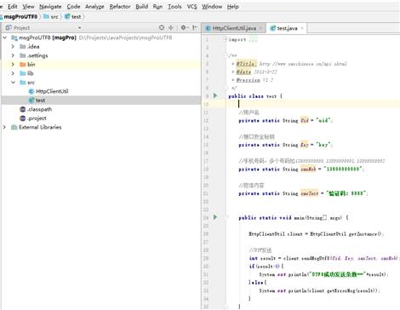Close the test.java tab
The width and height of the screenshot is (400, 310).
pyautogui.click(x=302, y=28)
